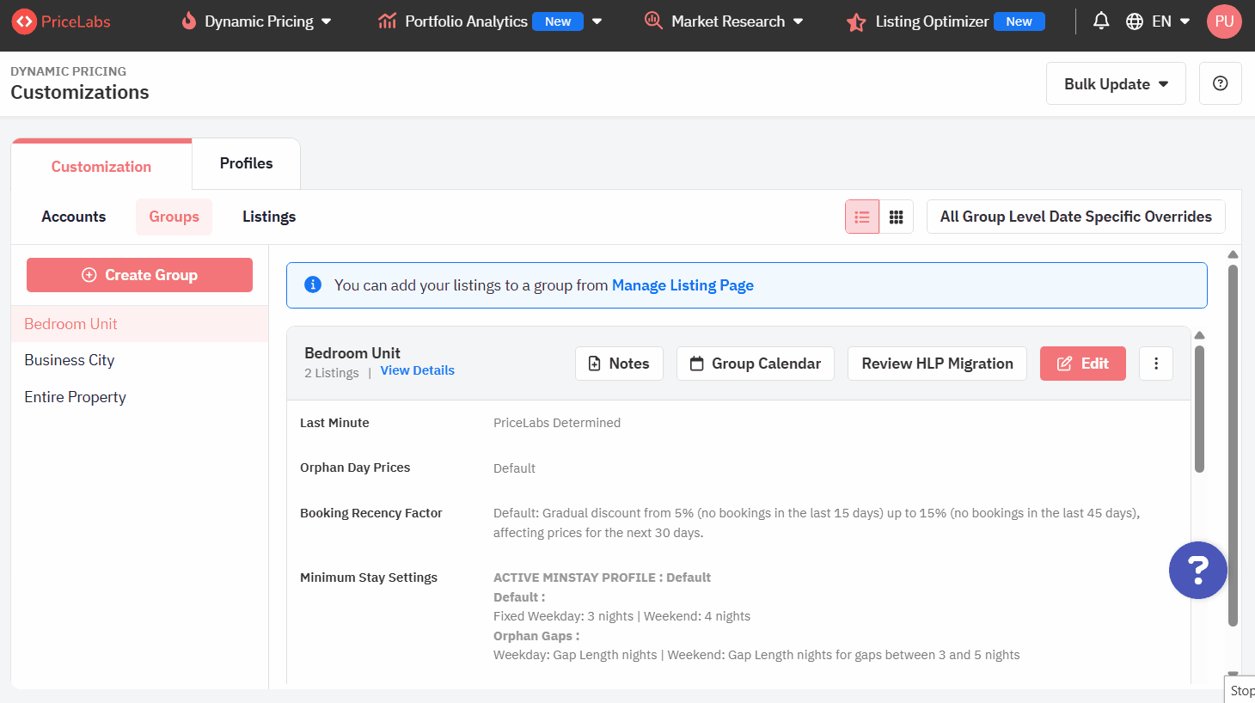Open the three-dot menu for Bedroom Unit
The image size is (1255, 703).
click(x=1155, y=364)
